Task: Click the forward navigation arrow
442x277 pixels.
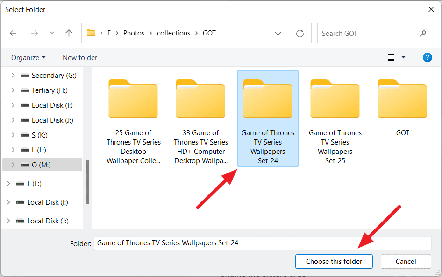Action: (x=35, y=33)
